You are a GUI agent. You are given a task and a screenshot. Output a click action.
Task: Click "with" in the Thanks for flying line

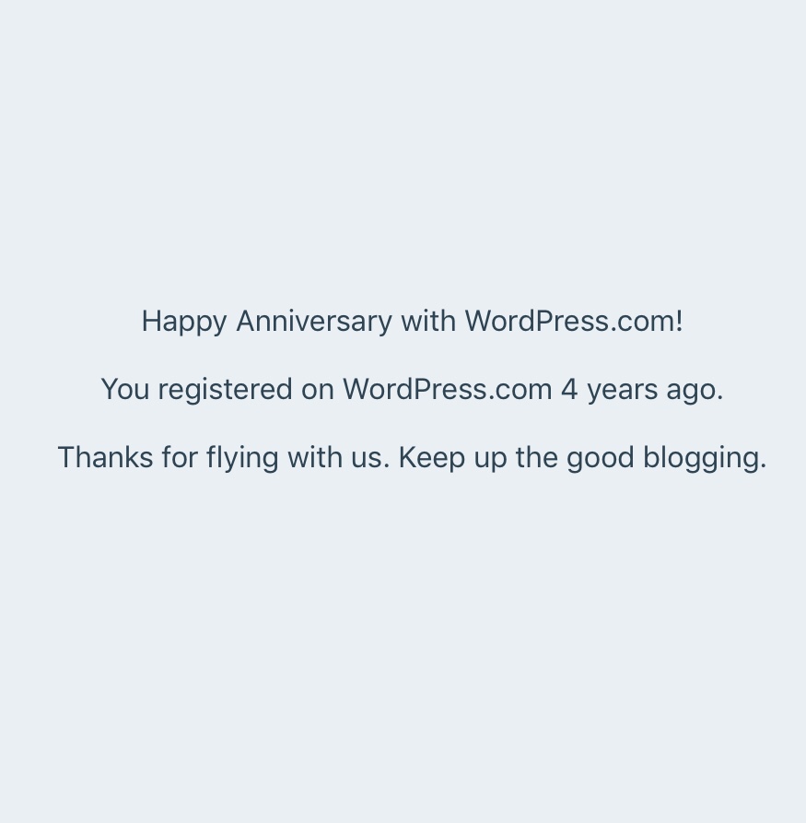(313, 458)
